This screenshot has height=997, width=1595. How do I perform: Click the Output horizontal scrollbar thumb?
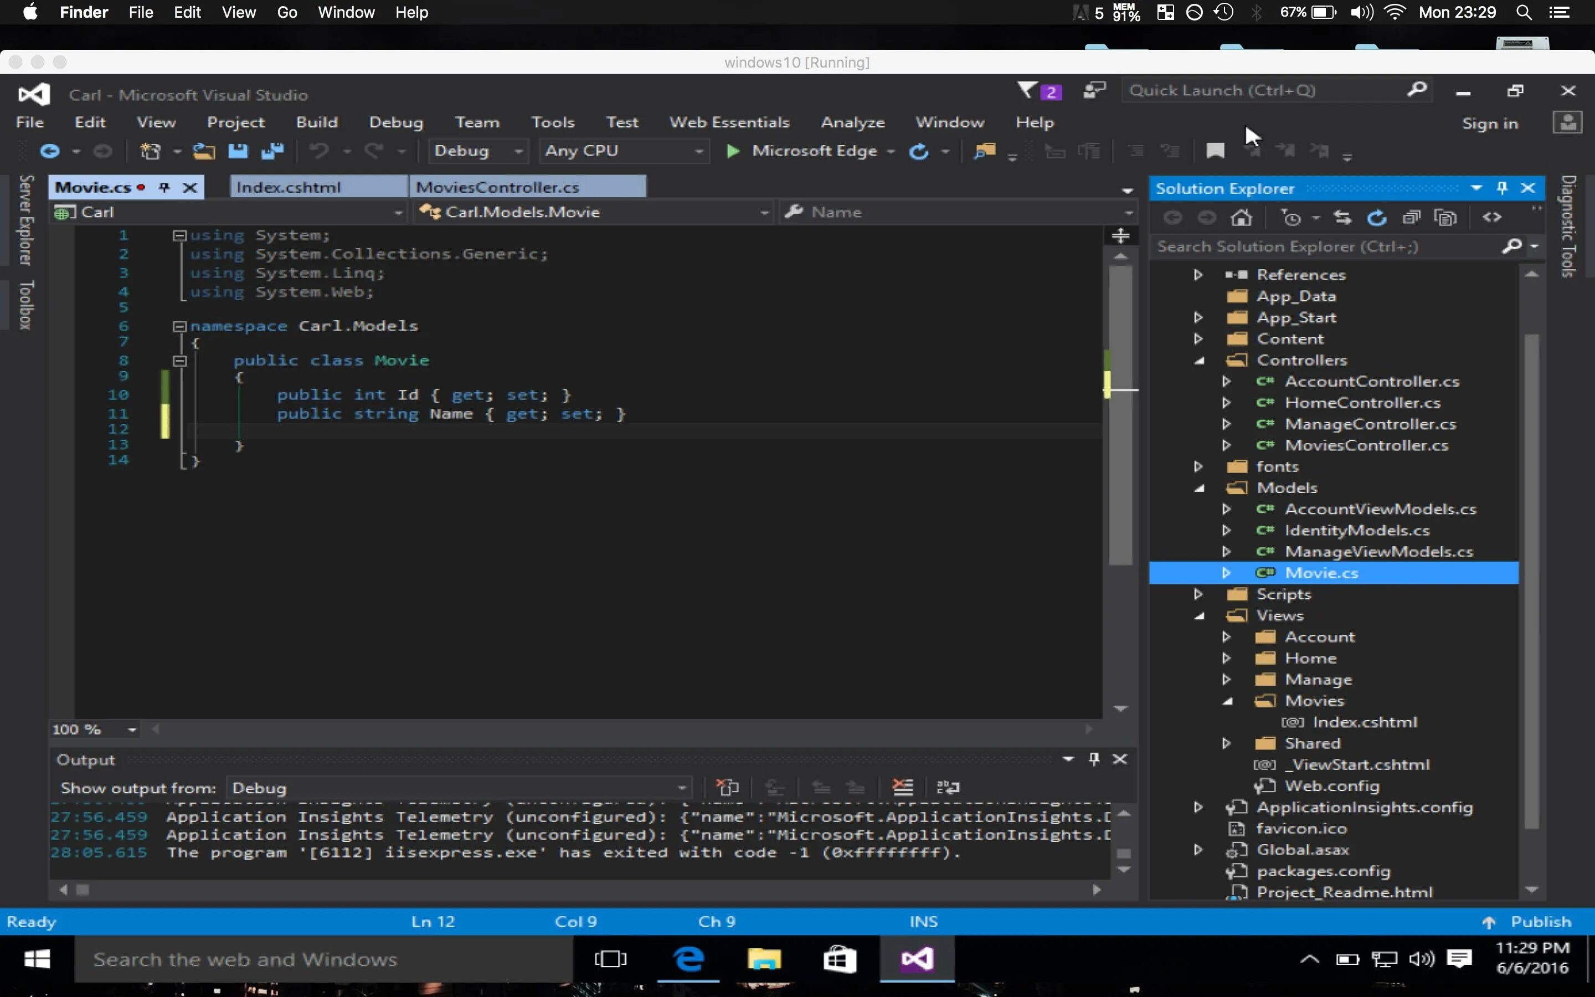[x=83, y=890]
